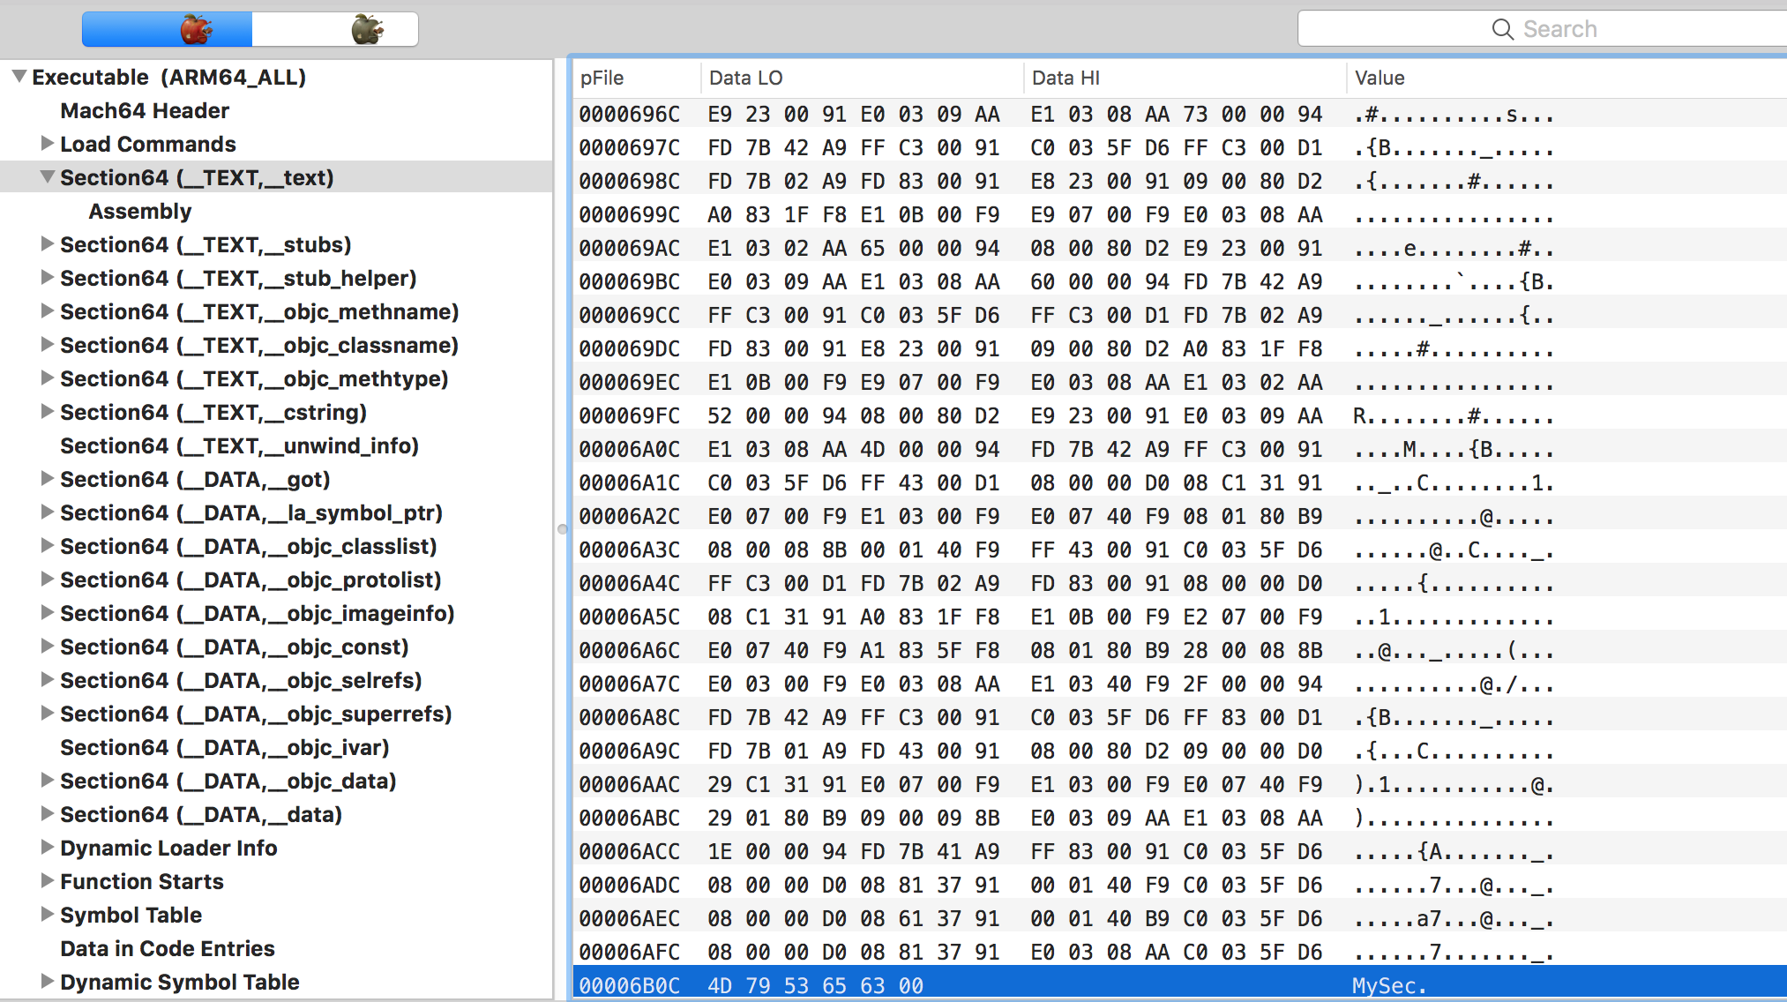Image resolution: width=1787 pixels, height=1002 pixels.
Task: Select Section64 (__TEXT,__unwind_info) entry
Action: 239,445
